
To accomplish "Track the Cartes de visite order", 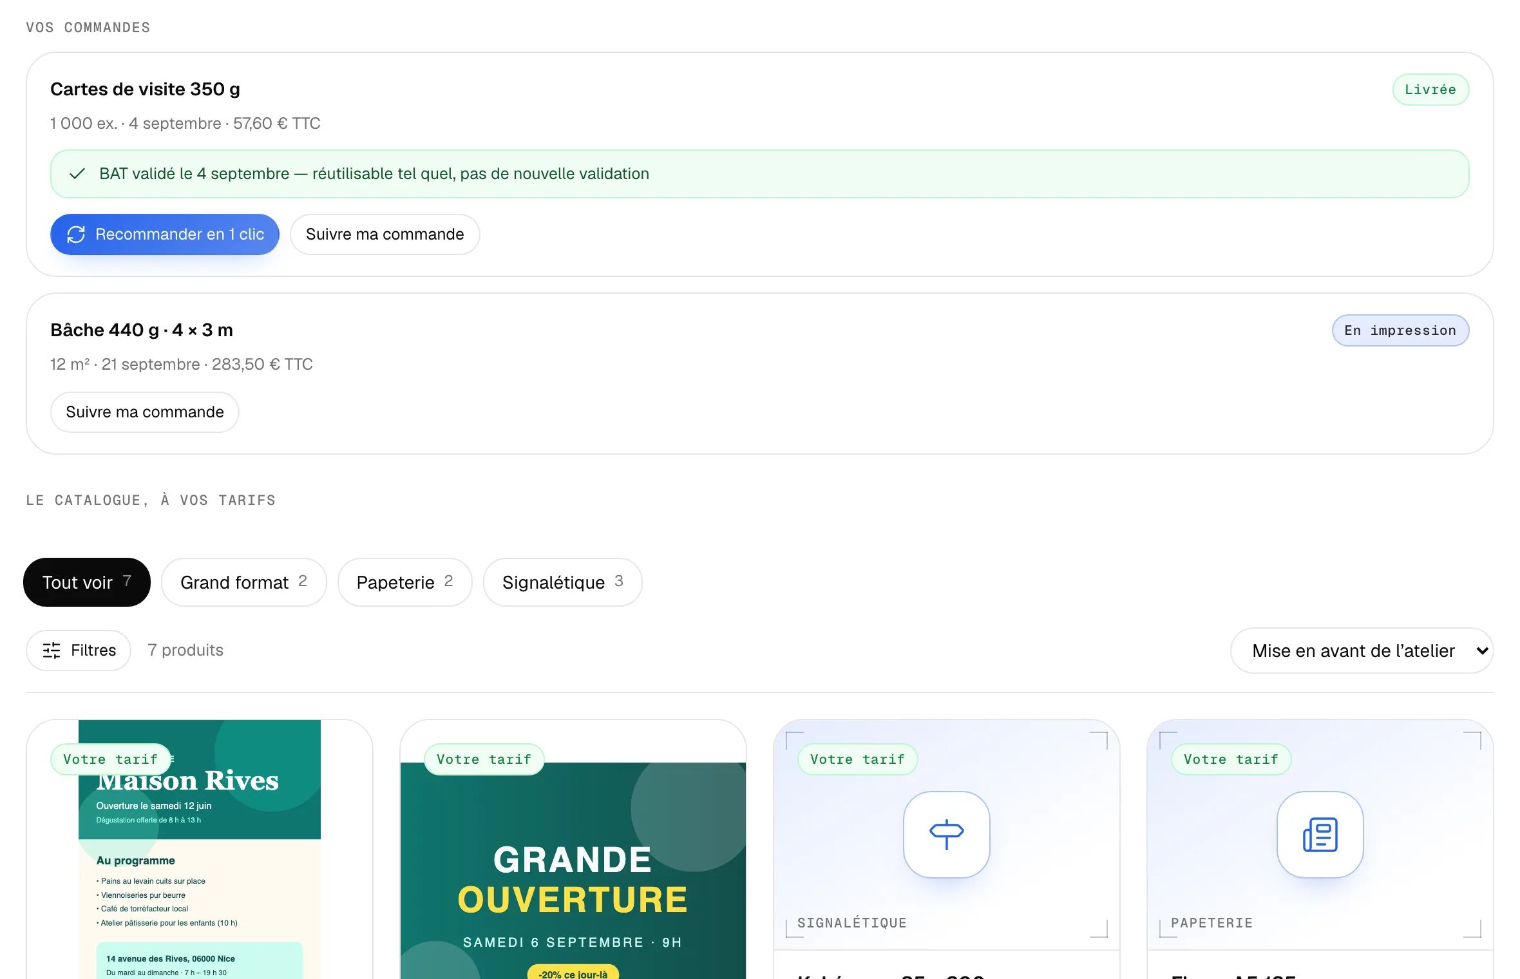I will (385, 234).
